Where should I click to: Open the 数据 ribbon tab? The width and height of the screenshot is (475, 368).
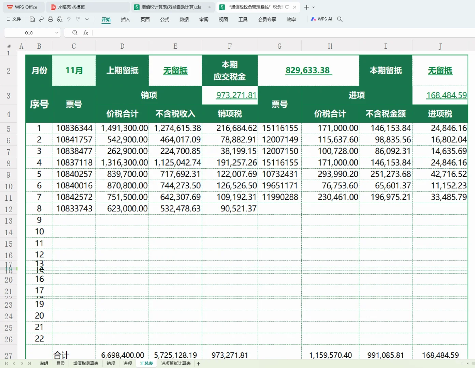(x=184, y=19)
